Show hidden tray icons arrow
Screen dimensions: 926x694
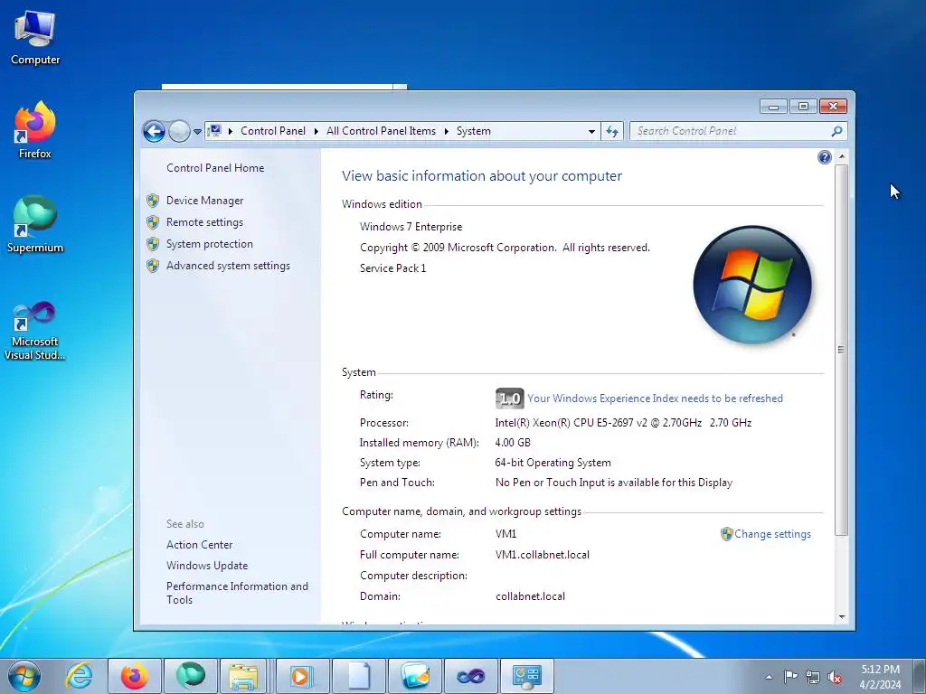pyautogui.click(x=769, y=677)
